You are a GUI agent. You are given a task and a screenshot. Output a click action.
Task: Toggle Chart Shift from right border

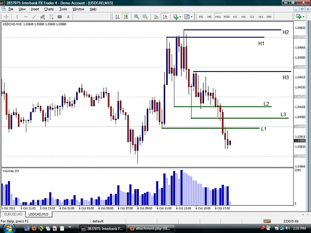[165, 17]
